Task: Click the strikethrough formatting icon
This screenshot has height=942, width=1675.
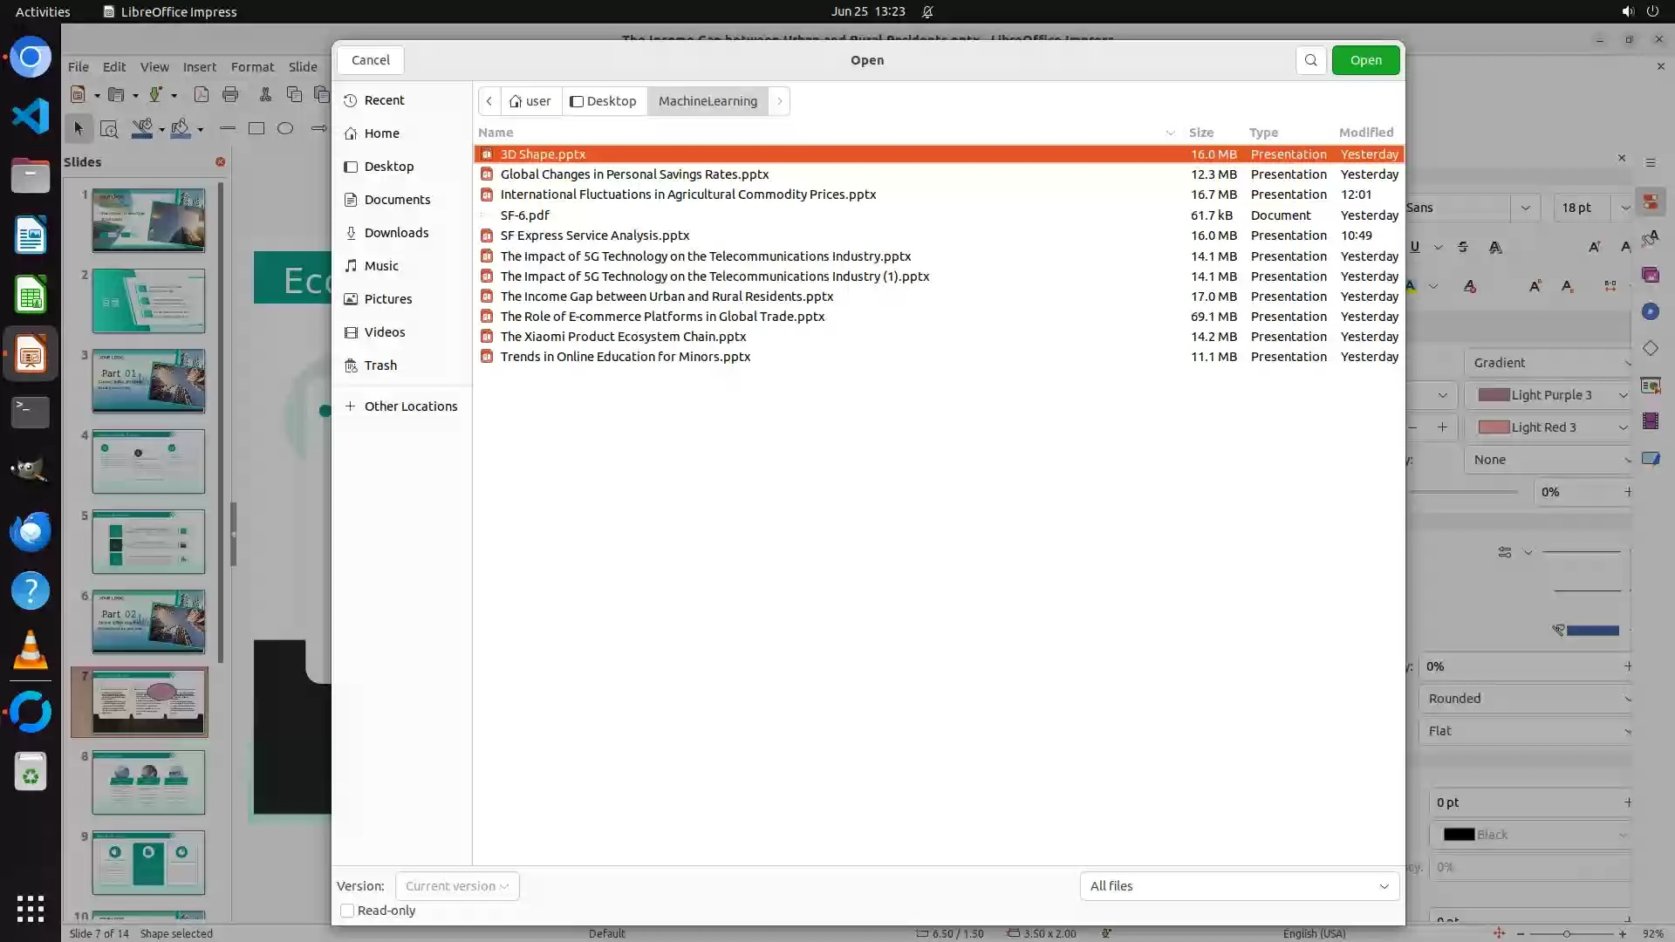Action: click(x=1463, y=247)
